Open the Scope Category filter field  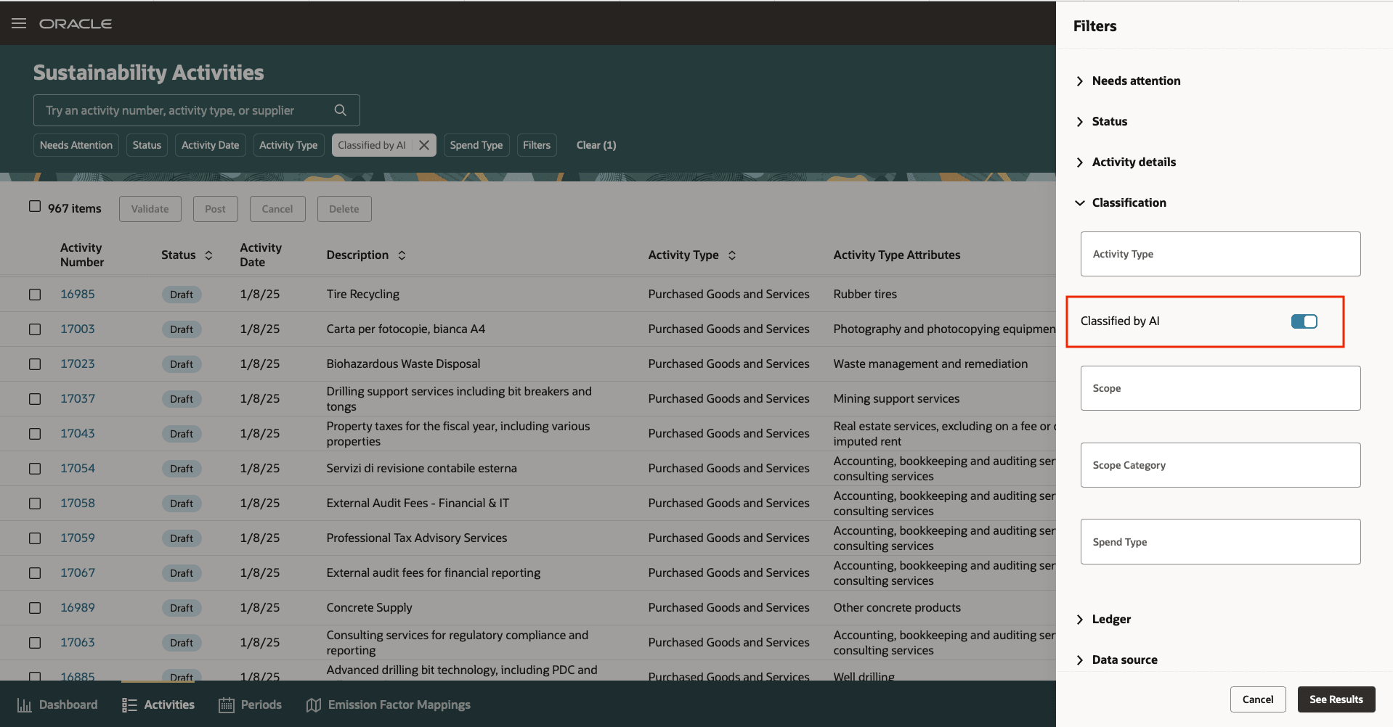1220,465
